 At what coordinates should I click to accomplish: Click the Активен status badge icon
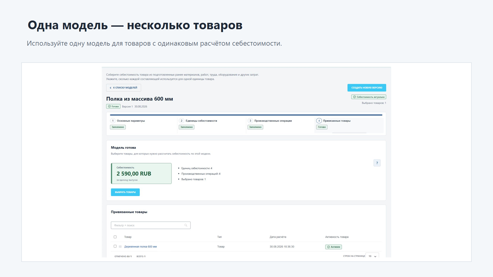328,247
